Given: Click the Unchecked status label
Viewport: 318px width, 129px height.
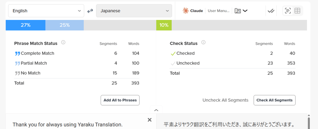Looking at the screenshot, I should (x=188, y=63).
